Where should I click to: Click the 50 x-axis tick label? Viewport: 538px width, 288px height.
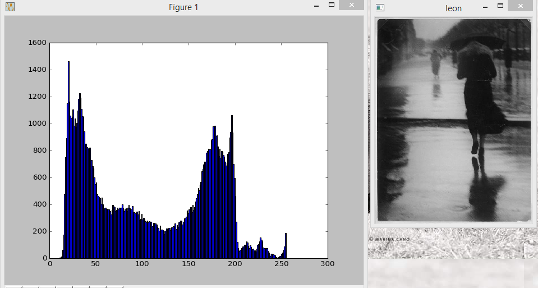[96, 264]
